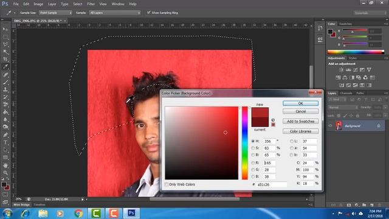Click OK in the Color Picker
This screenshot has width=389, height=219.
coord(300,103)
